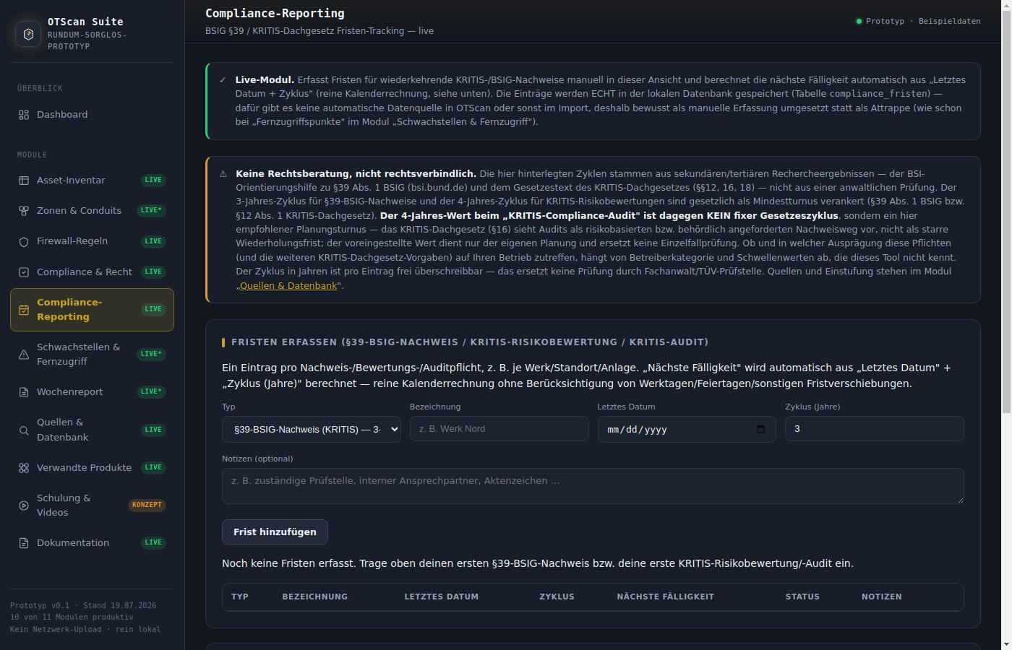Click the Schwachstellen warning triangle icon
This screenshot has width=1012, height=650.
pyautogui.click(x=24, y=355)
